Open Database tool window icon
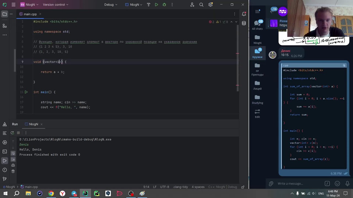 [244, 23]
